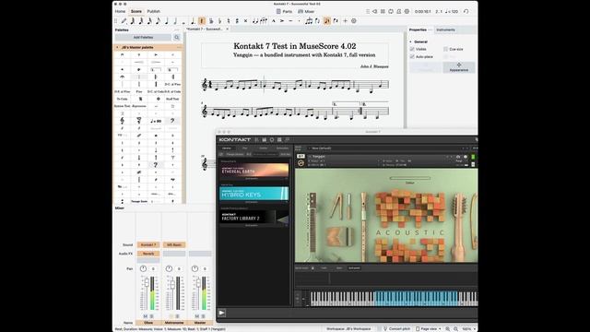Select the Ethereal Earth library
The height and width of the screenshot is (332, 590).
(254, 171)
